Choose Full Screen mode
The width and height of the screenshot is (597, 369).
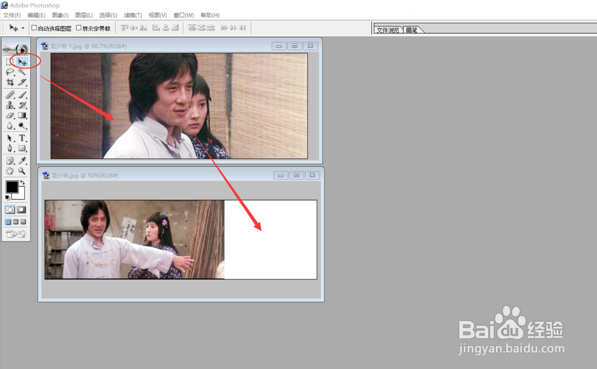23,222
